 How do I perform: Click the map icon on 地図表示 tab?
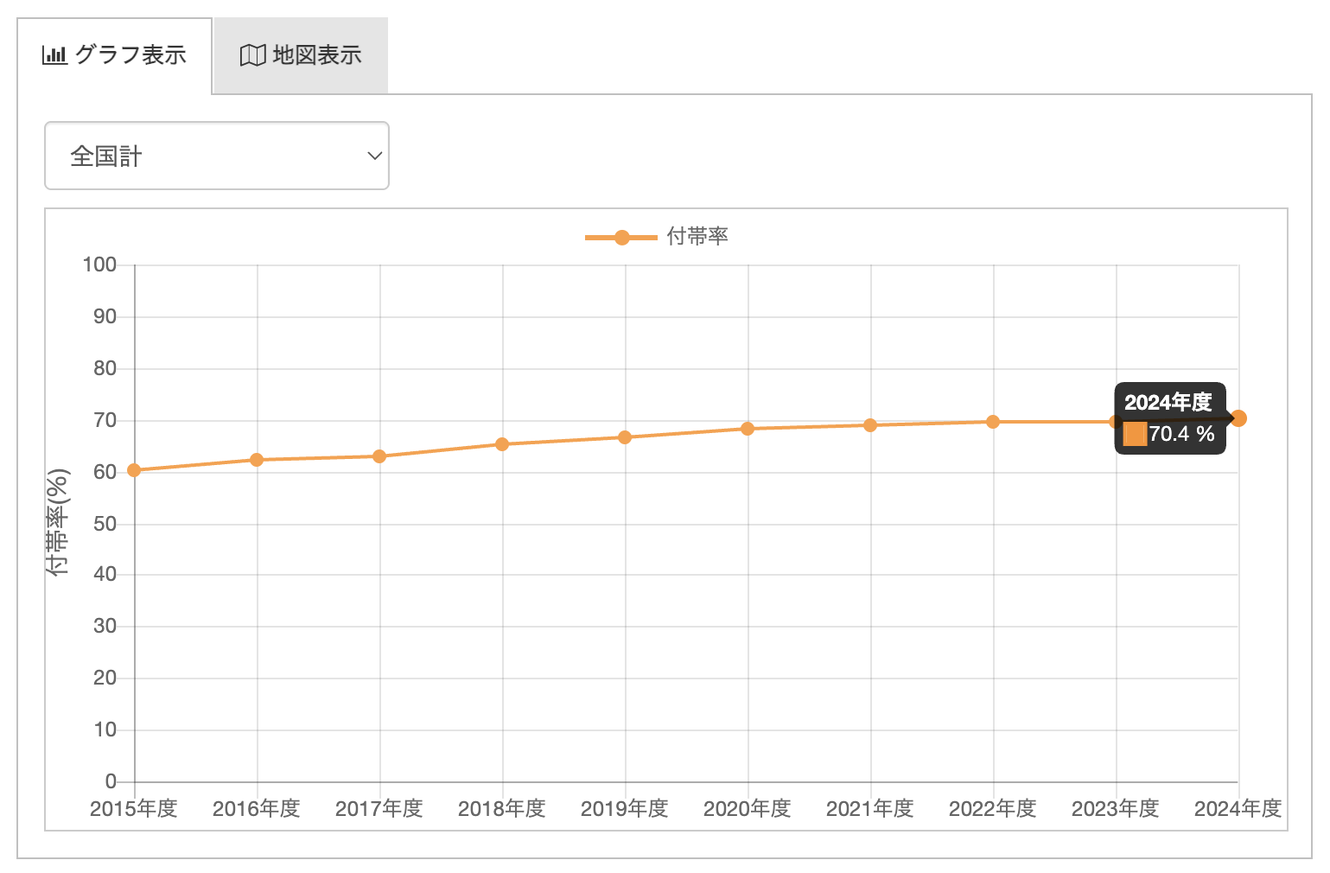click(252, 55)
